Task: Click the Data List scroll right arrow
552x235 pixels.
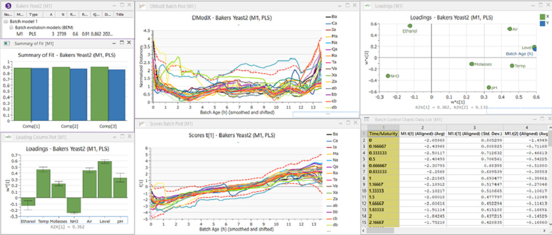Action: (x=545, y=231)
